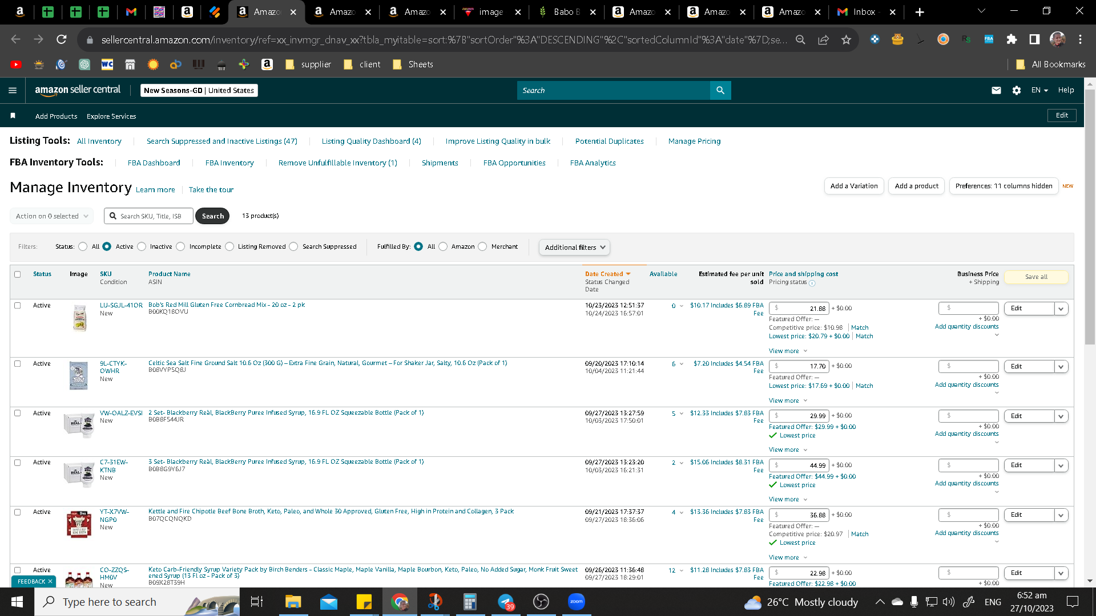Open the Telegram app in taskbar

(506, 602)
